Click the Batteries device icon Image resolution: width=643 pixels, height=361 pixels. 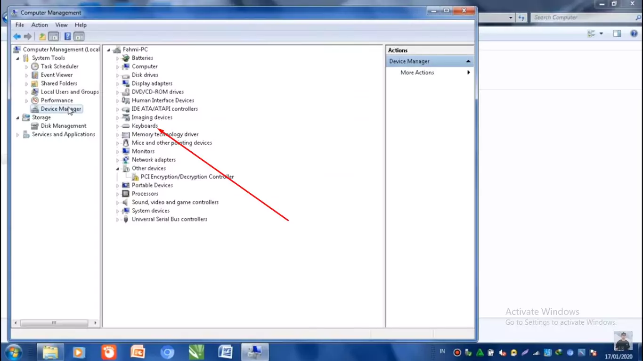click(126, 58)
